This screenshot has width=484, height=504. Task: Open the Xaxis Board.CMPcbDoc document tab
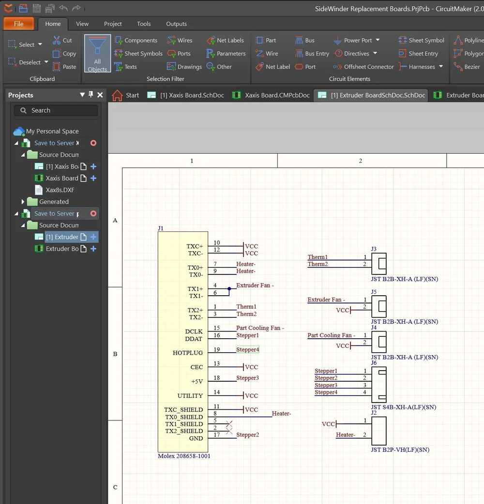pos(271,95)
